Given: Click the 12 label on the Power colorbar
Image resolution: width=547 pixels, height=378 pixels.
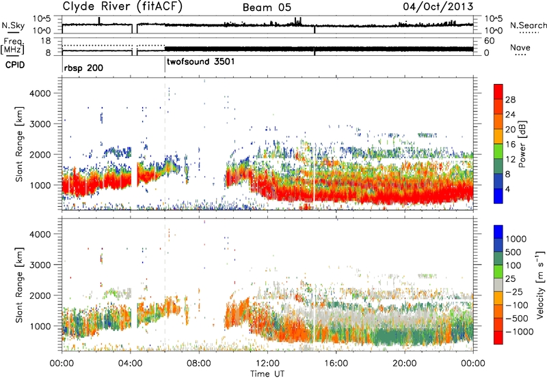Looking at the screenshot, I should point(510,160).
